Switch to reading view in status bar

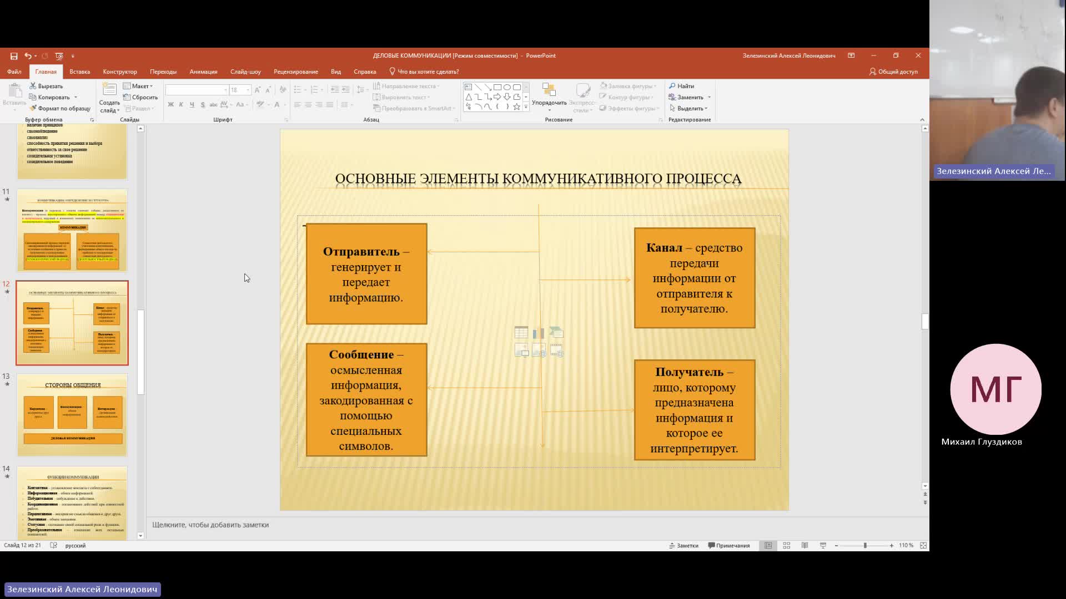click(804, 546)
